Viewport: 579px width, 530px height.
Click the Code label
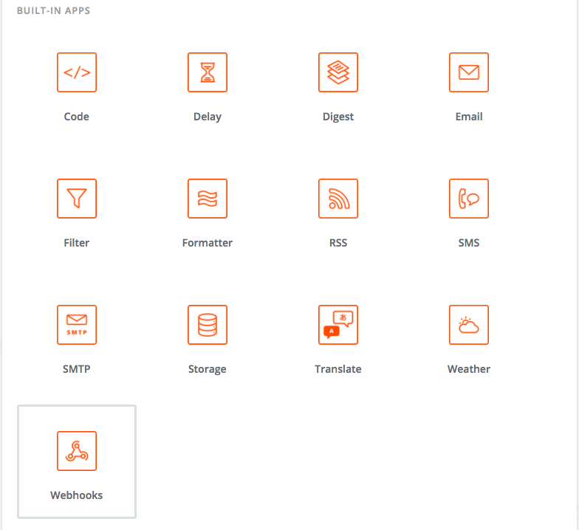(77, 117)
